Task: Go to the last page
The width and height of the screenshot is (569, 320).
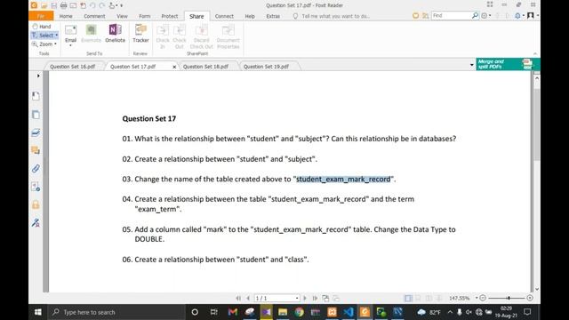Action: (315, 298)
